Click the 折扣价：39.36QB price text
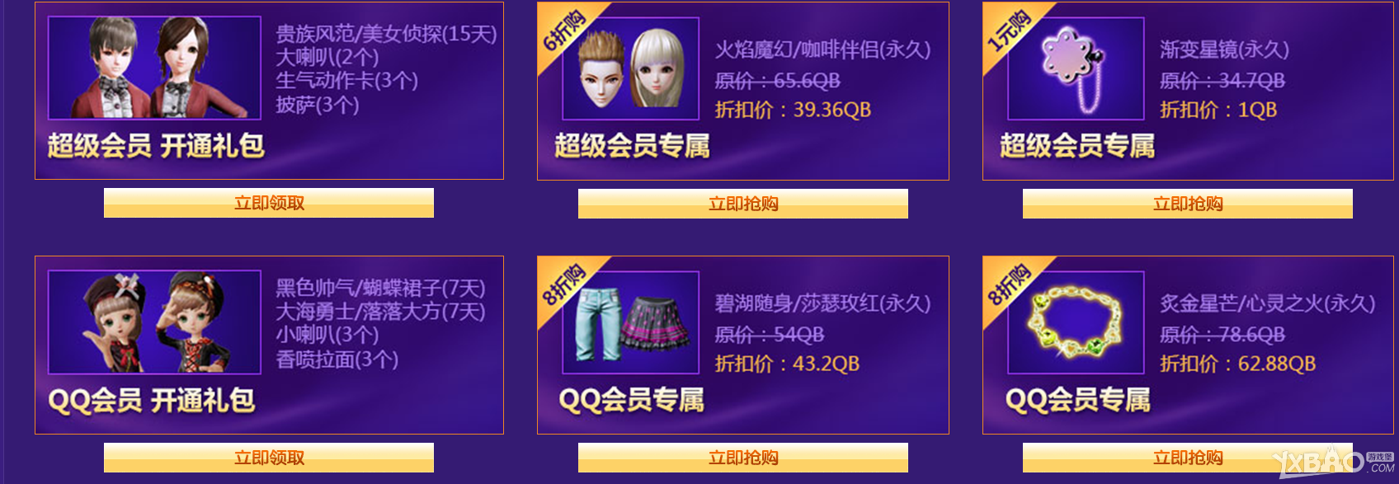This screenshot has width=1399, height=484. (793, 110)
